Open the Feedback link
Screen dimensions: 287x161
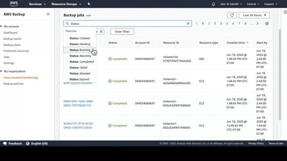click(x=13, y=144)
